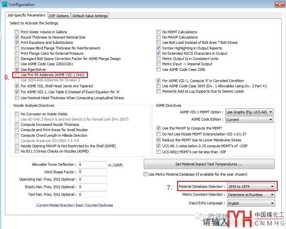Check Use Pre-99 Addenda option

[17, 75]
